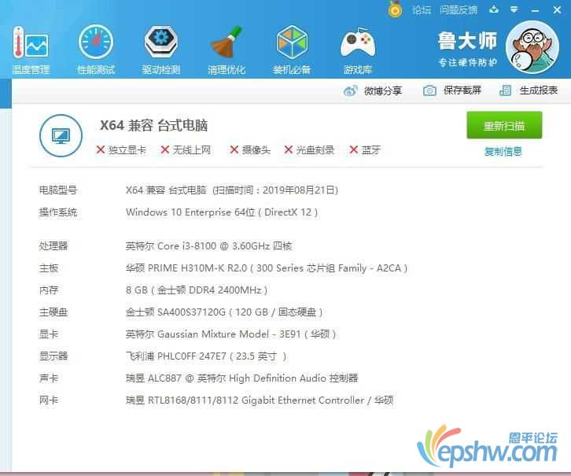571x476 pixels.
Task: Click the 内存 row label
Action: pyautogui.click(x=49, y=290)
